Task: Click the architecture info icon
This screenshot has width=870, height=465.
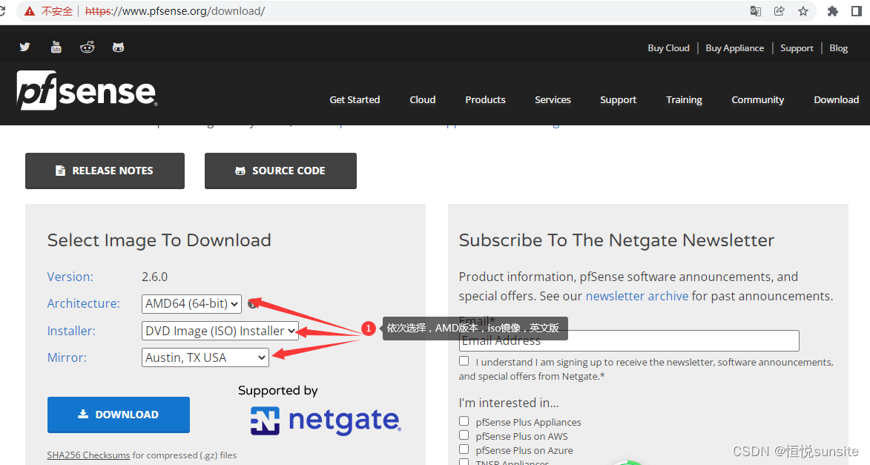Action: (252, 303)
